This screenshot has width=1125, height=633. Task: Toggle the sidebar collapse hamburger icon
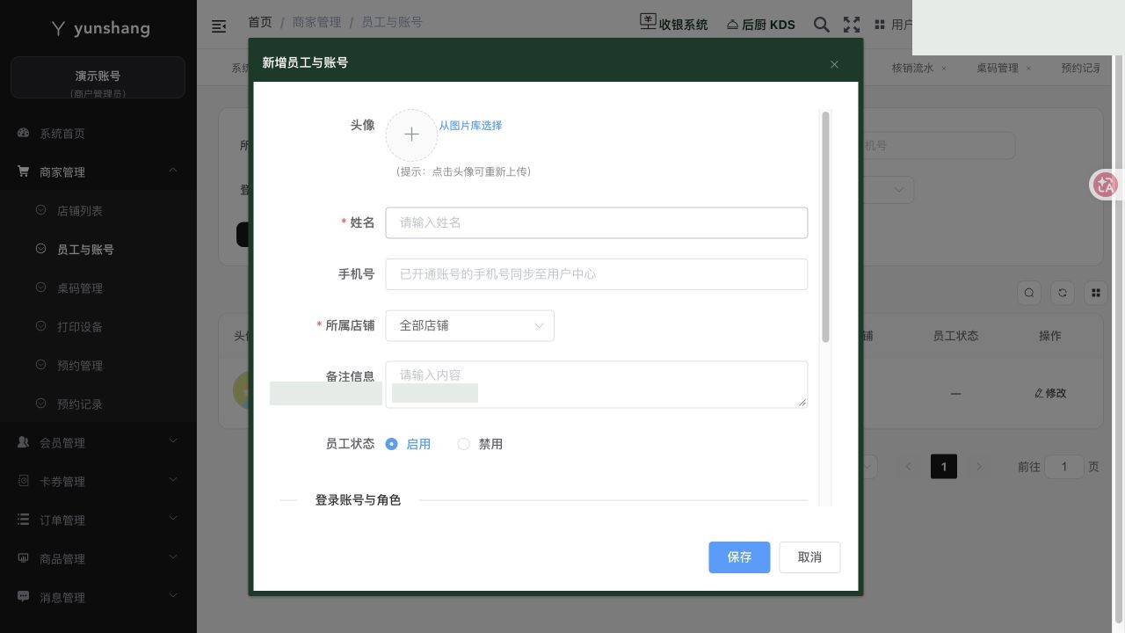pyautogui.click(x=219, y=26)
